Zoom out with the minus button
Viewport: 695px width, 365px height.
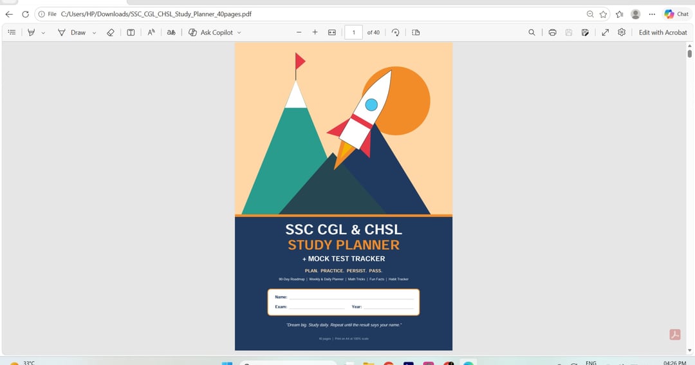[299, 32]
